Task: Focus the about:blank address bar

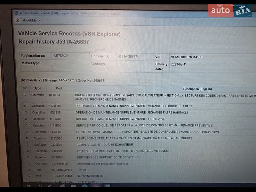Action: pyautogui.click(x=31, y=20)
